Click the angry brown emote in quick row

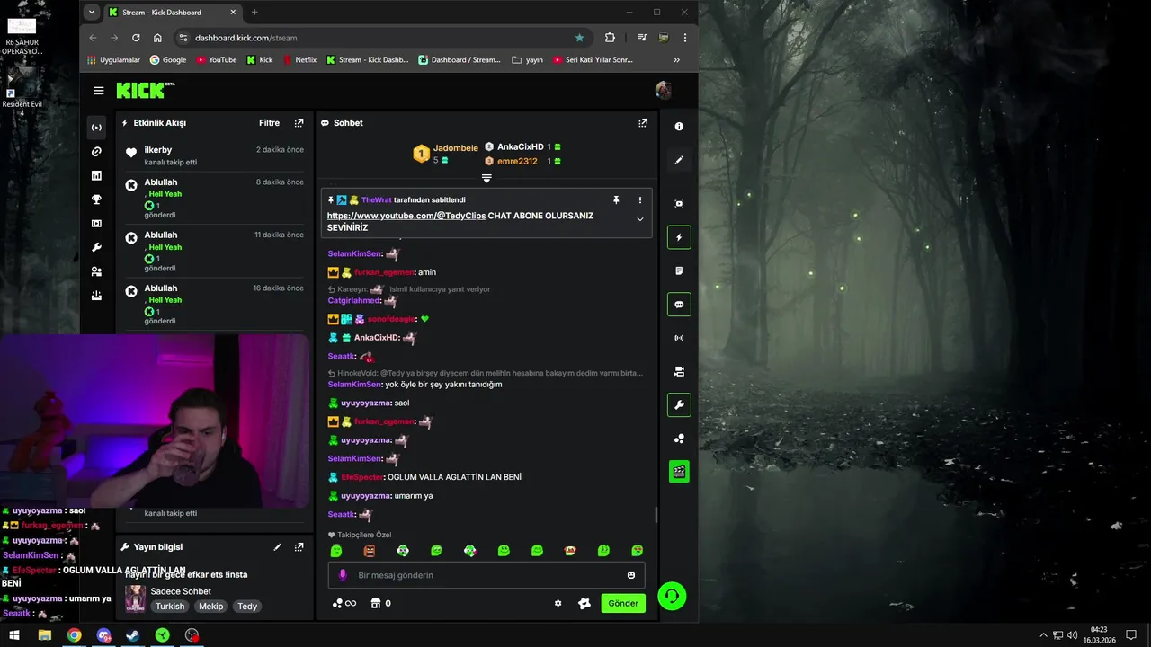(x=370, y=550)
